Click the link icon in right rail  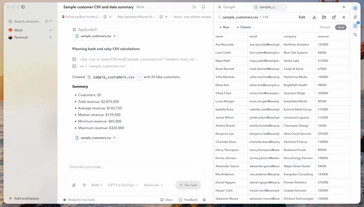click(x=355, y=17)
